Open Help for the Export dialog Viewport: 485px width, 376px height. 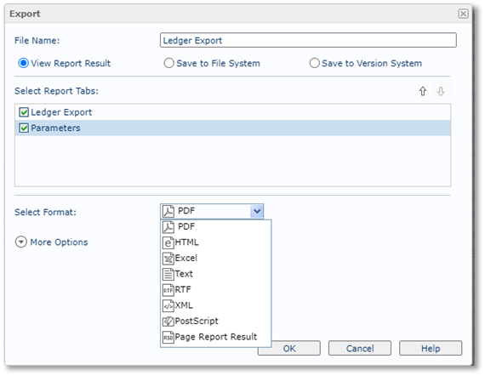click(x=431, y=349)
